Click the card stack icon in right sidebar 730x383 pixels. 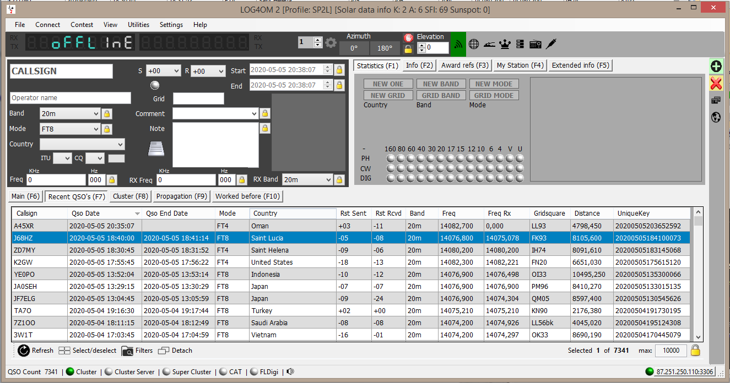716,100
